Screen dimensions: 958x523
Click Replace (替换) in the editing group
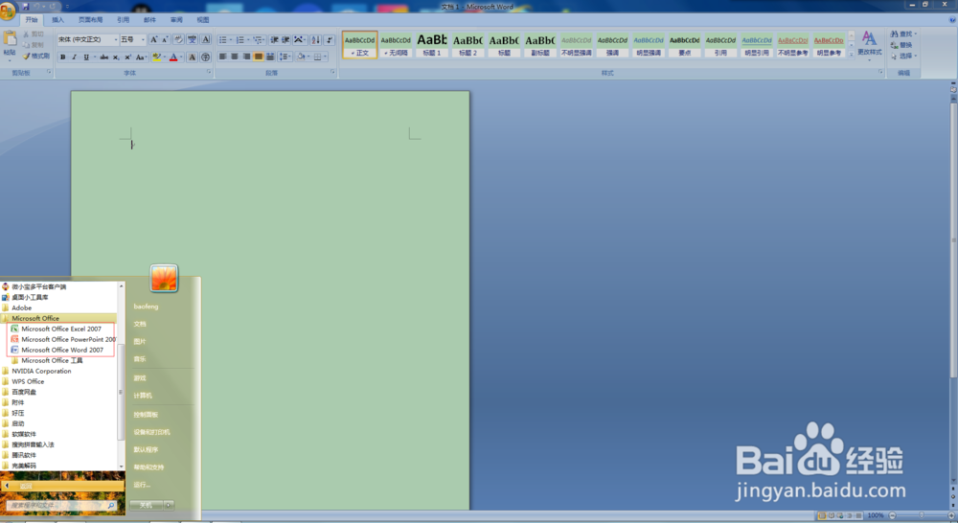click(x=901, y=45)
